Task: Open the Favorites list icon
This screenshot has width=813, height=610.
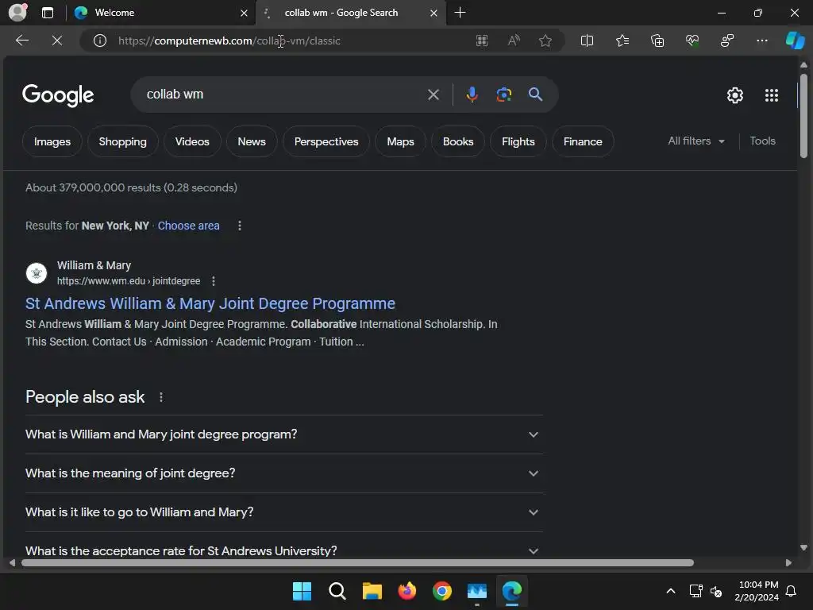Action: click(x=622, y=41)
